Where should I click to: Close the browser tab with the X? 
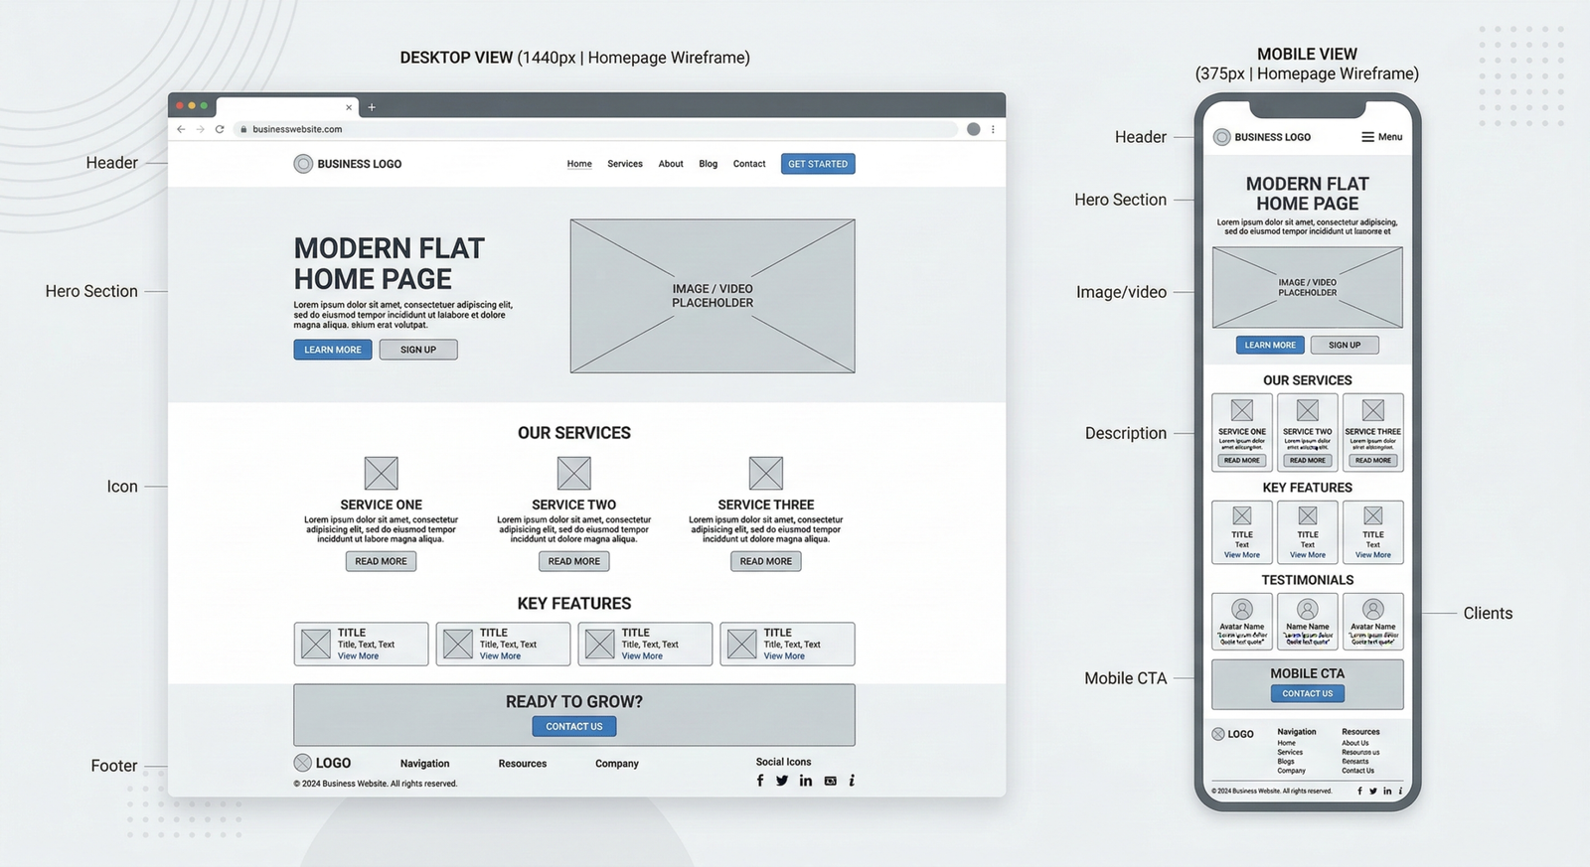click(x=349, y=107)
